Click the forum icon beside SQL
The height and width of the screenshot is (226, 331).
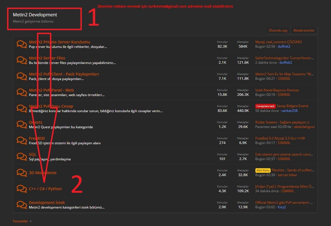click(x=22, y=156)
